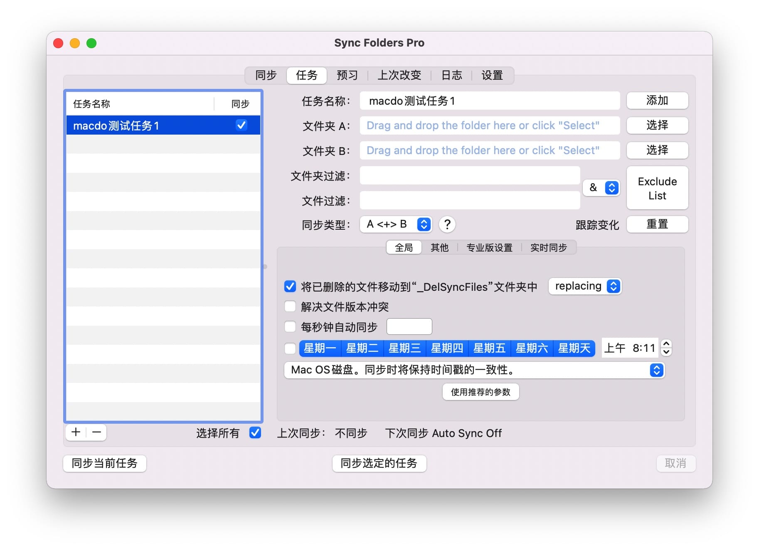Image resolution: width=759 pixels, height=550 pixels.
Task: Click the plus icon to add a task
Action: tap(76, 432)
